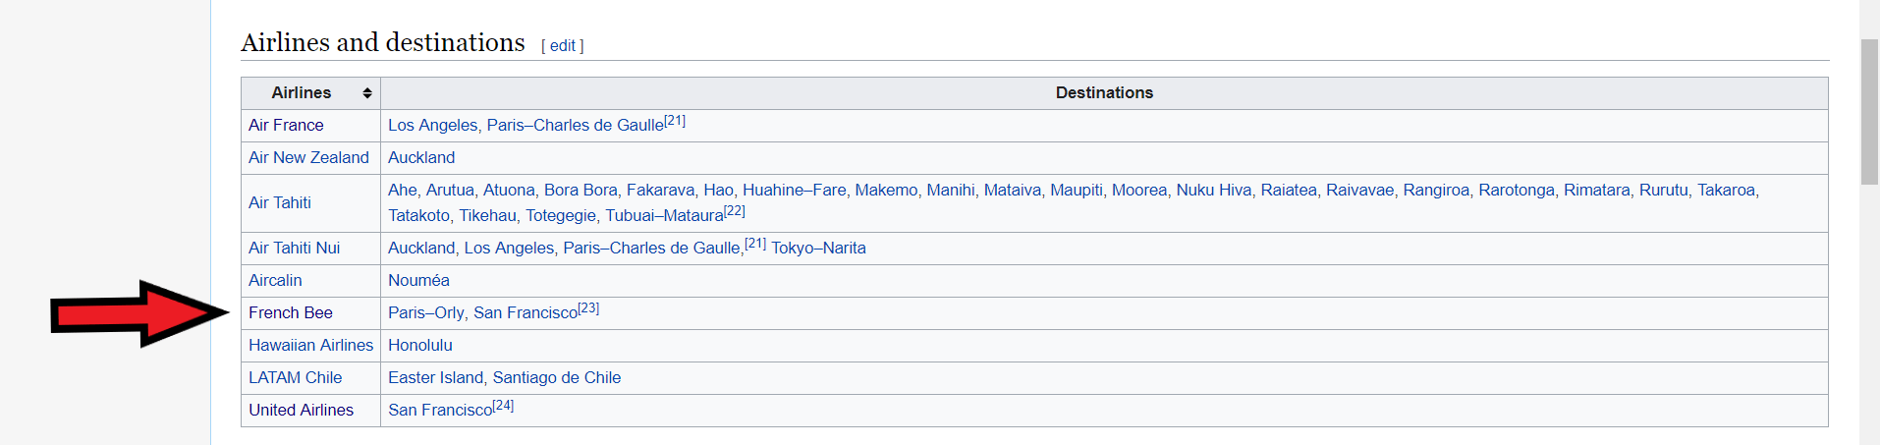Open the Fakarava destination link
Image resolution: width=1880 pixels, height=445 pixels.
click(x=660, y=190)
